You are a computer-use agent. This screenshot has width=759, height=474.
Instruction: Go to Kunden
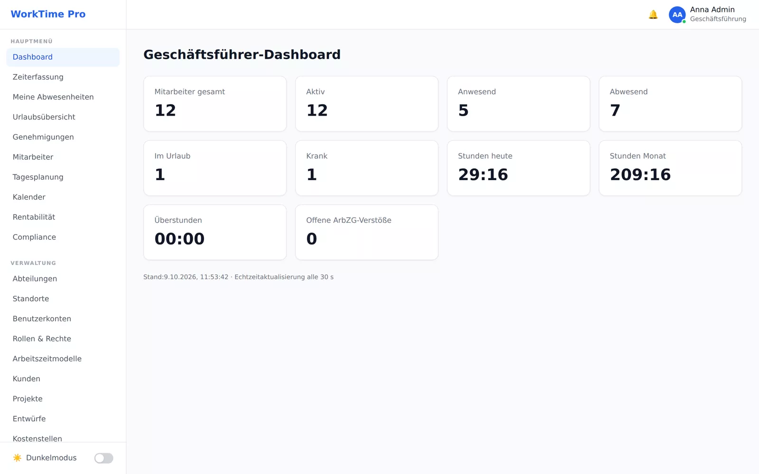63,379
